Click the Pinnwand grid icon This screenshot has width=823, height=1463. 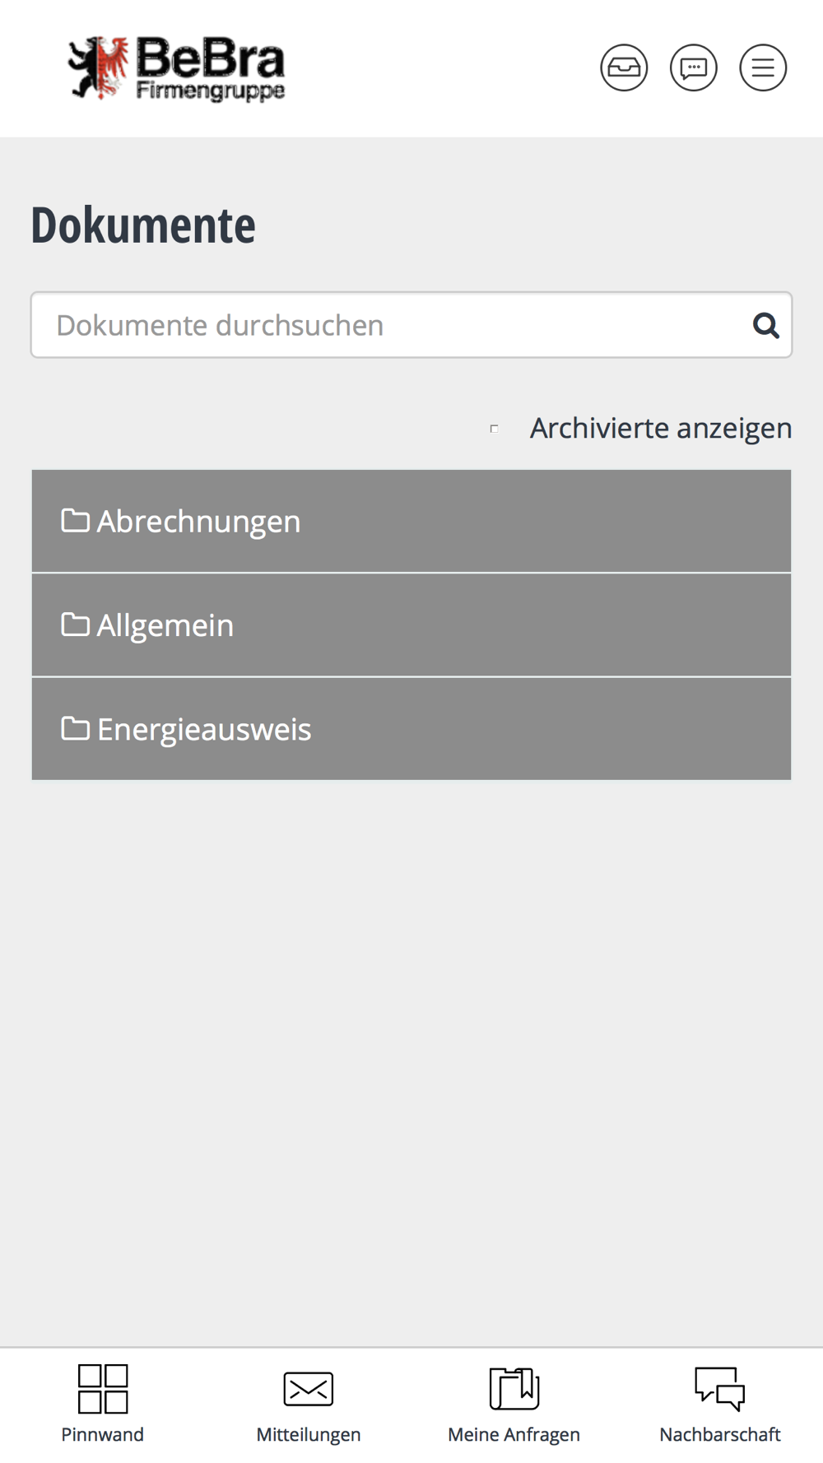pos(103,1388)
